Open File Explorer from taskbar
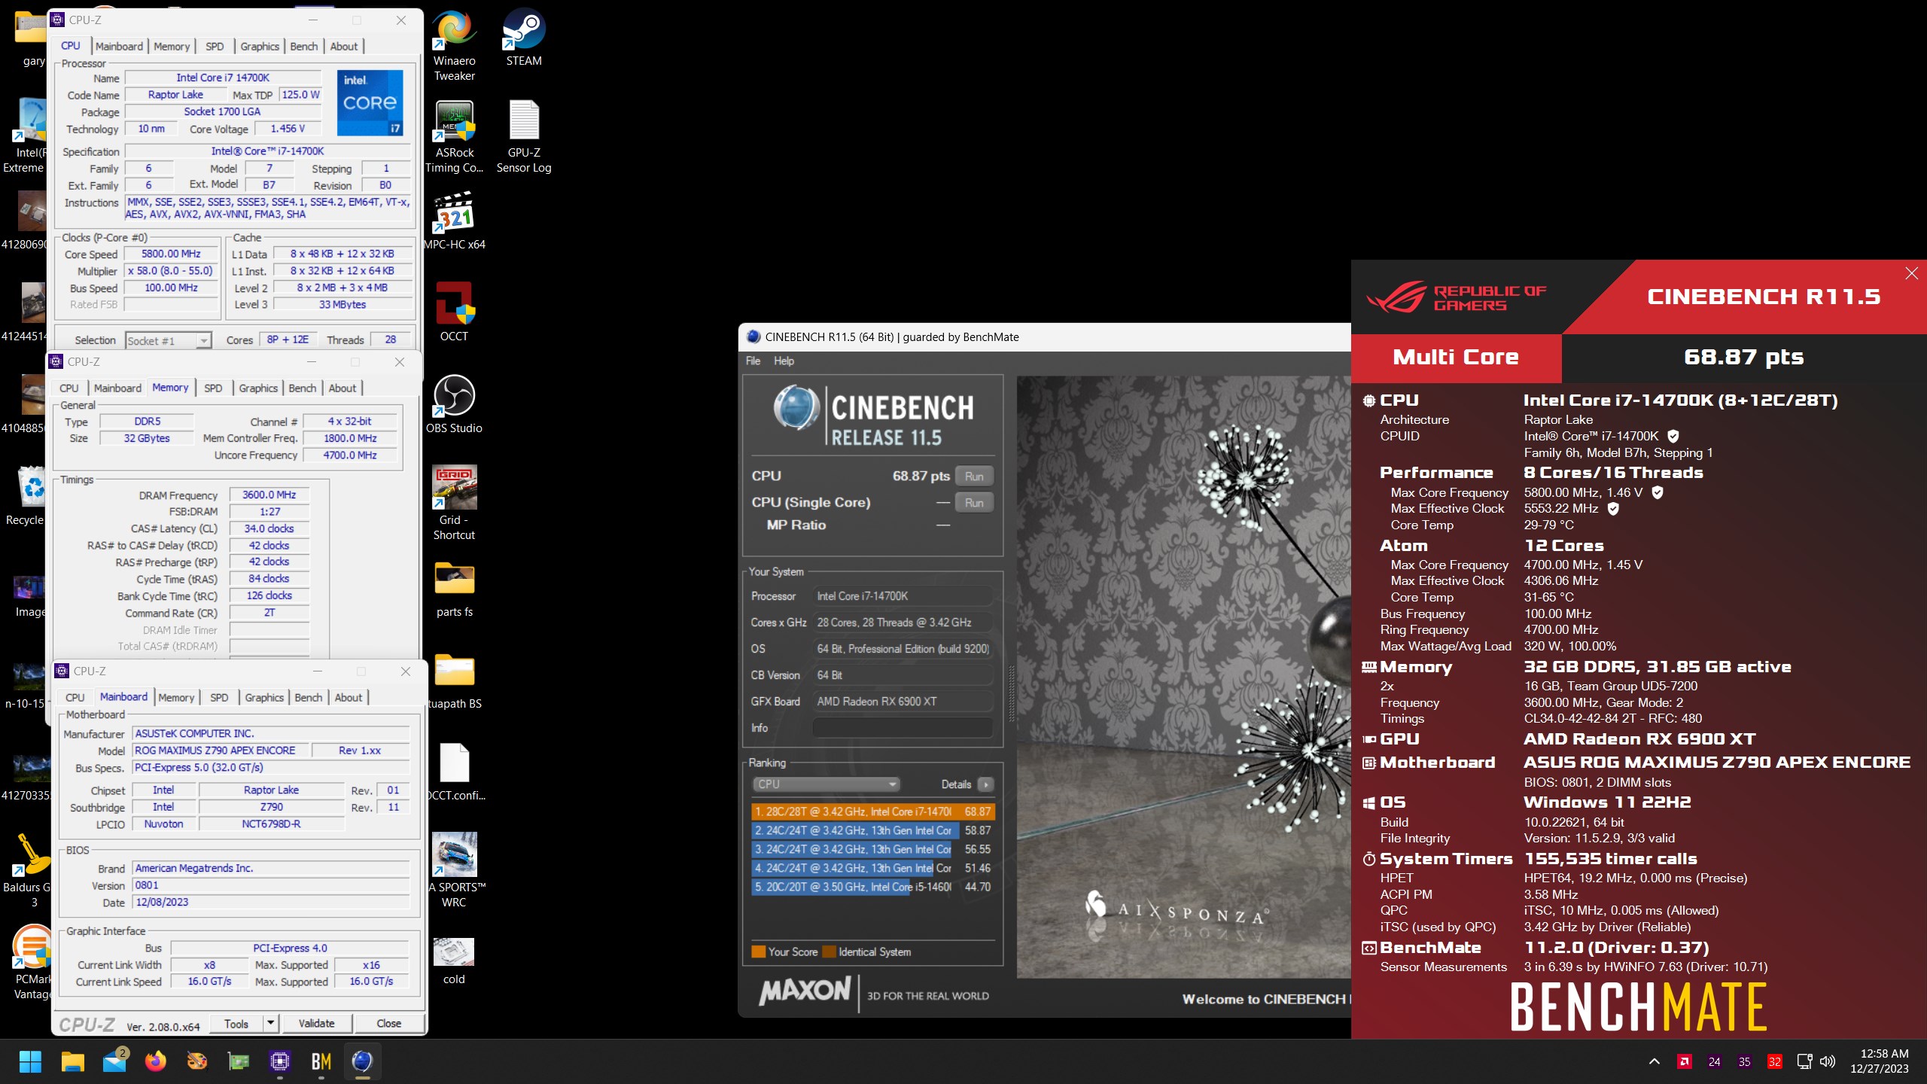The width and height of the screenshot is (1927, 1084). pos(72,1061)
